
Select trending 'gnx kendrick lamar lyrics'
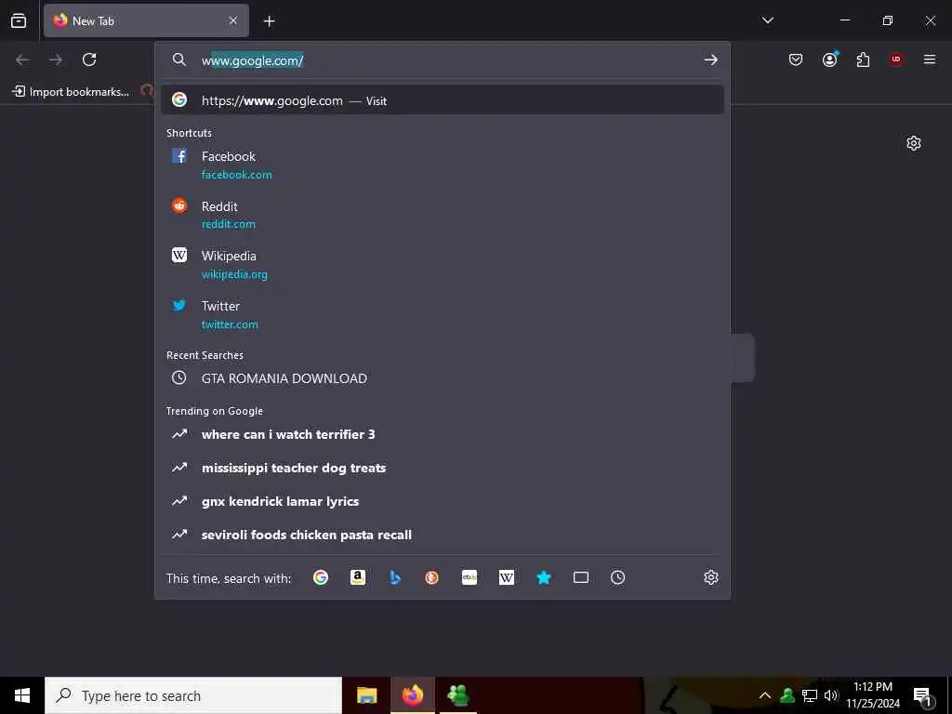point(443,501)
